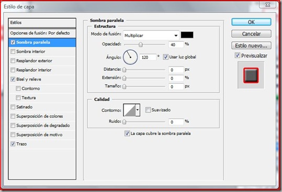The image size is (282, 192).
Task: Enable the Textura sub-option checkbox
Action: pyautogui.click(x=18, y=98)
